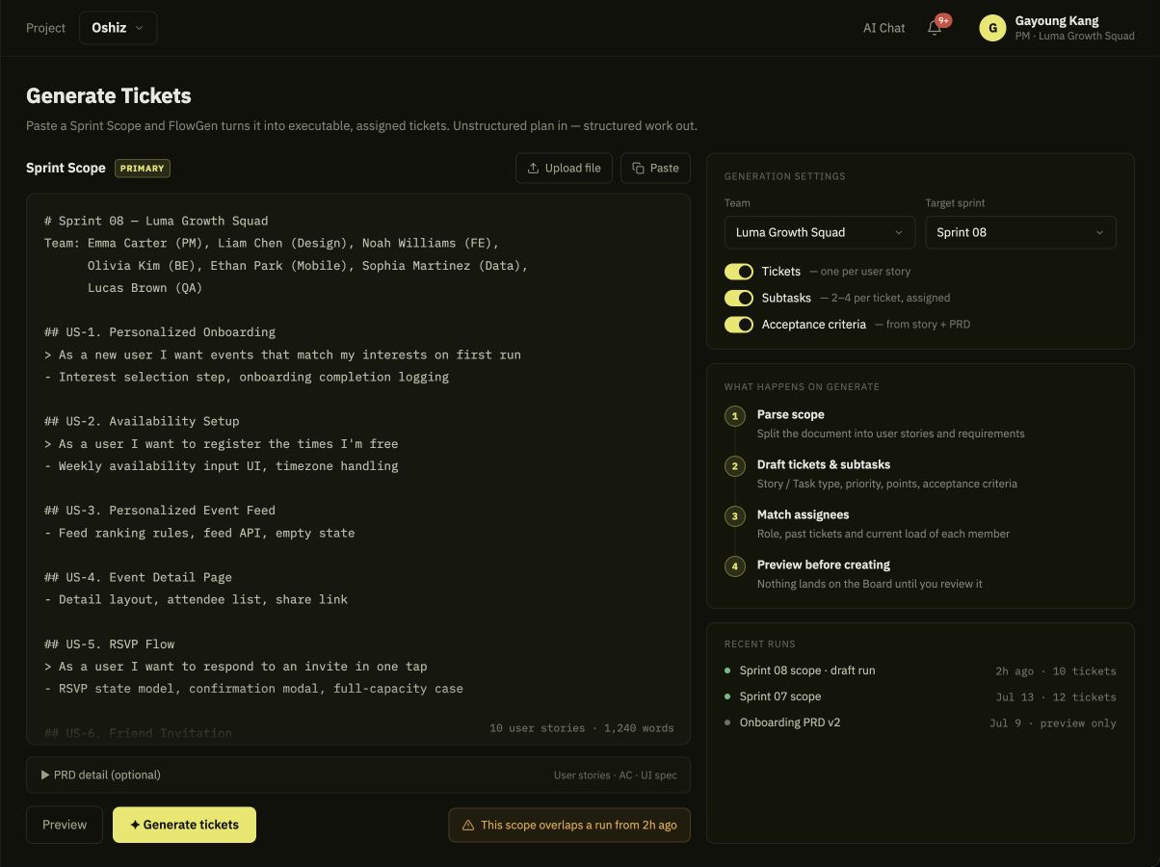This screenshot has width=1160, height=867.
Task: Click step 1 Parse scope circle
Action: tap(735, 416)
